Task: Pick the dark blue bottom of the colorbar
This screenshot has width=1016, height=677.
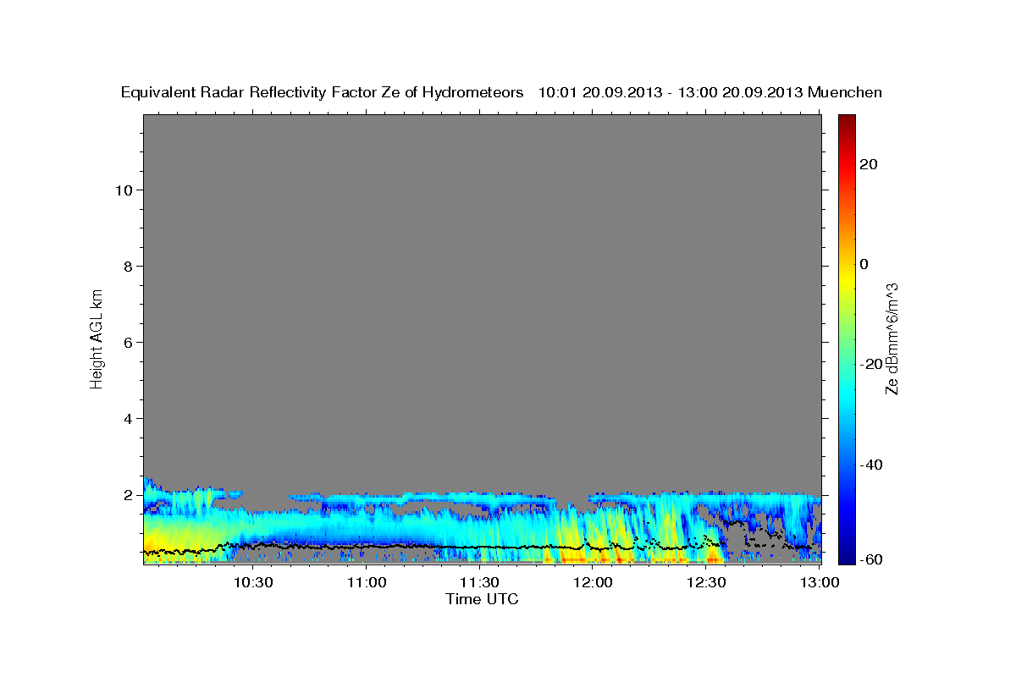Action: [847, 557]
